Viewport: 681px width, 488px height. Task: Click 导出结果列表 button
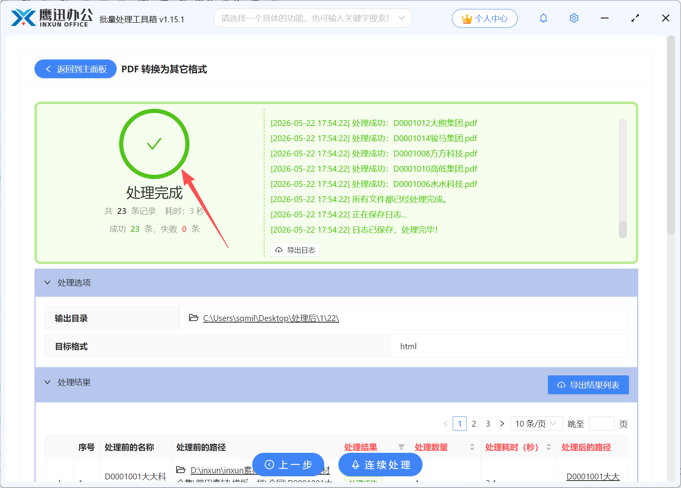click(x=588, y=385)
